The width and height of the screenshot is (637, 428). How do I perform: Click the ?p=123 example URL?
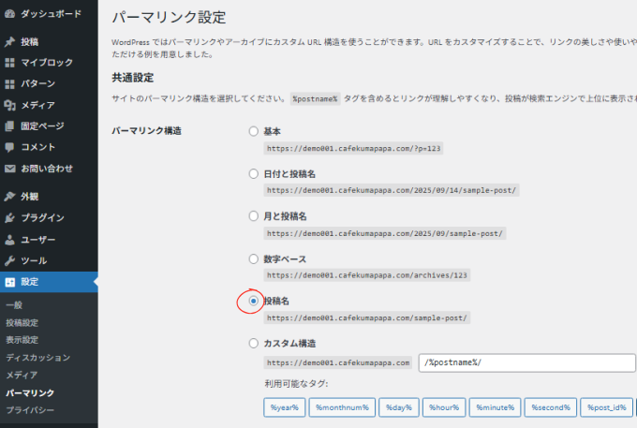tap(353, 148)
